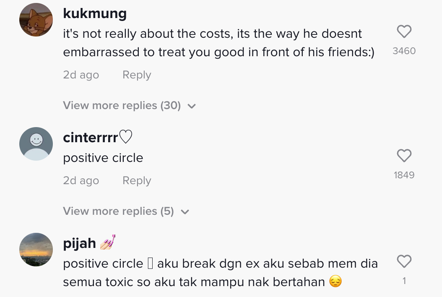Open cinterrrr's username link
The height and width of the screenshot is (297, 442).
(90, 138)
